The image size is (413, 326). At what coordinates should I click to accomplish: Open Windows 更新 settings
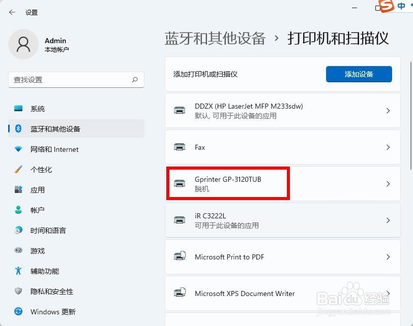pyautogui.click(x=76, y=312)
